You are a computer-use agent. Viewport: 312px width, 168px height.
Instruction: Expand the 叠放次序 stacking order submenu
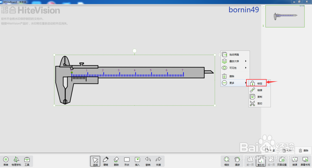tap(235, 61)
